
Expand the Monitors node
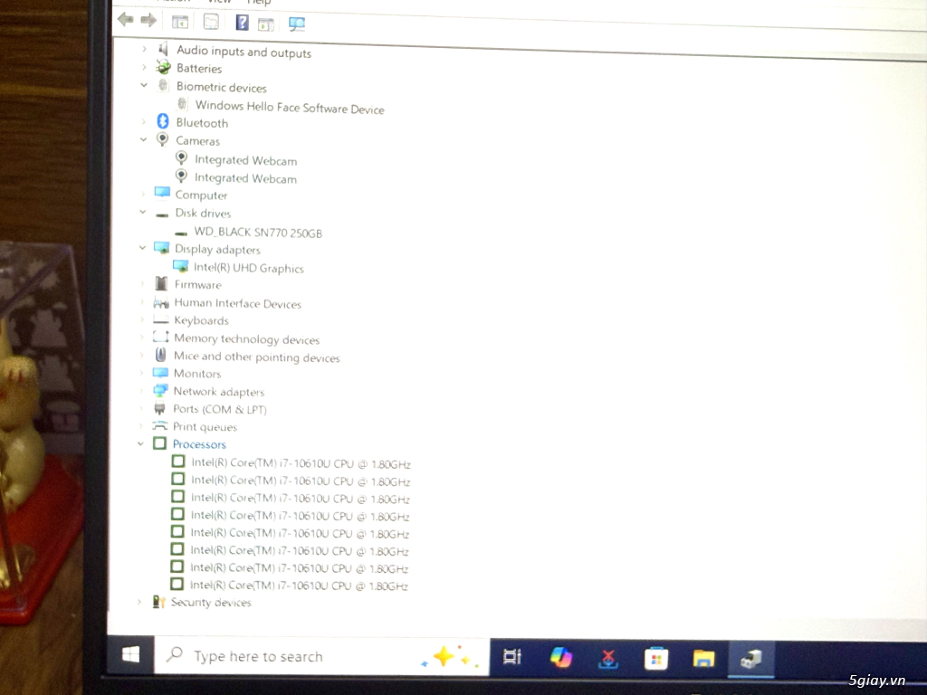point(140,372)
